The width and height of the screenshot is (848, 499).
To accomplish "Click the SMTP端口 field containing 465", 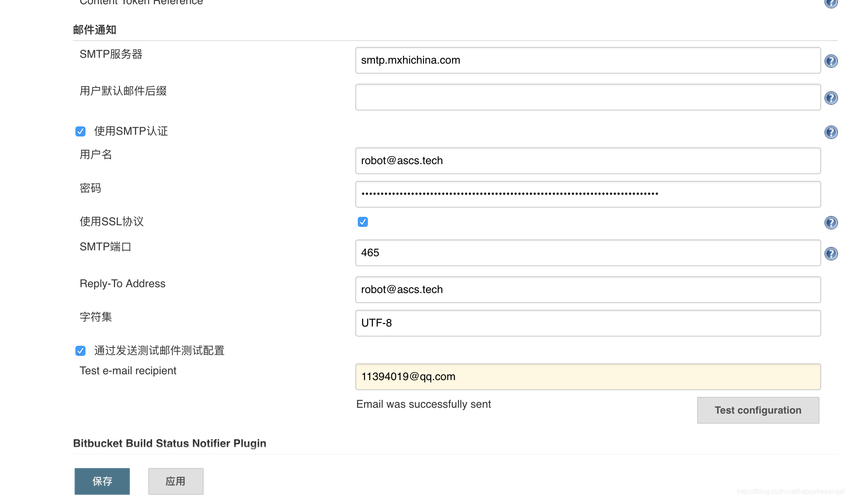I will [x=588, y=253].
